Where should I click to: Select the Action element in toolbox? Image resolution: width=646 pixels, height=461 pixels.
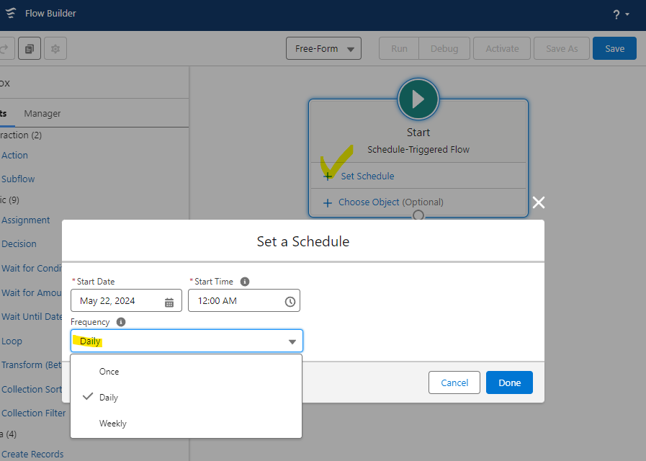(x=14, y=156)
